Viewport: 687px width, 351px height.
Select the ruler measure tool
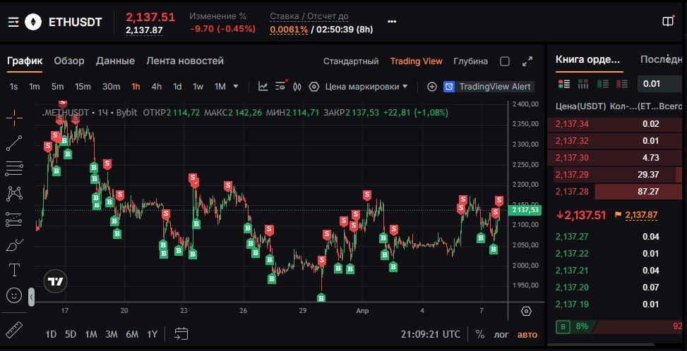(x=14, y=330)
